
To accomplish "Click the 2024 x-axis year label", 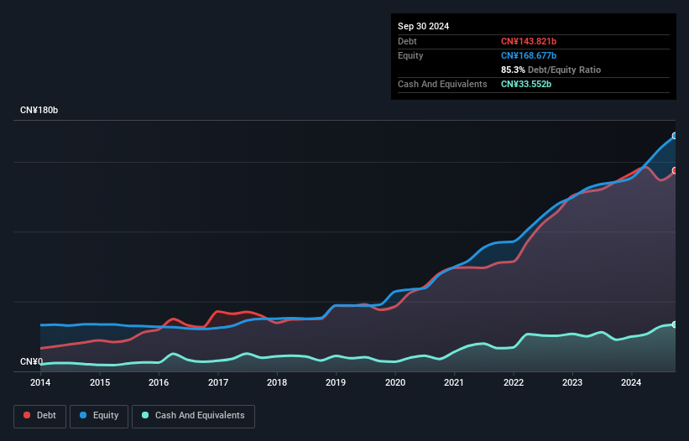I will point(631,382).
